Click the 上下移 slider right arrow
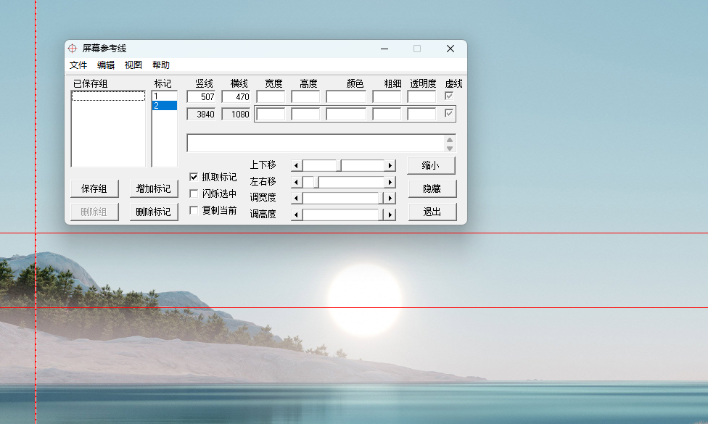 tap(390, 165)
